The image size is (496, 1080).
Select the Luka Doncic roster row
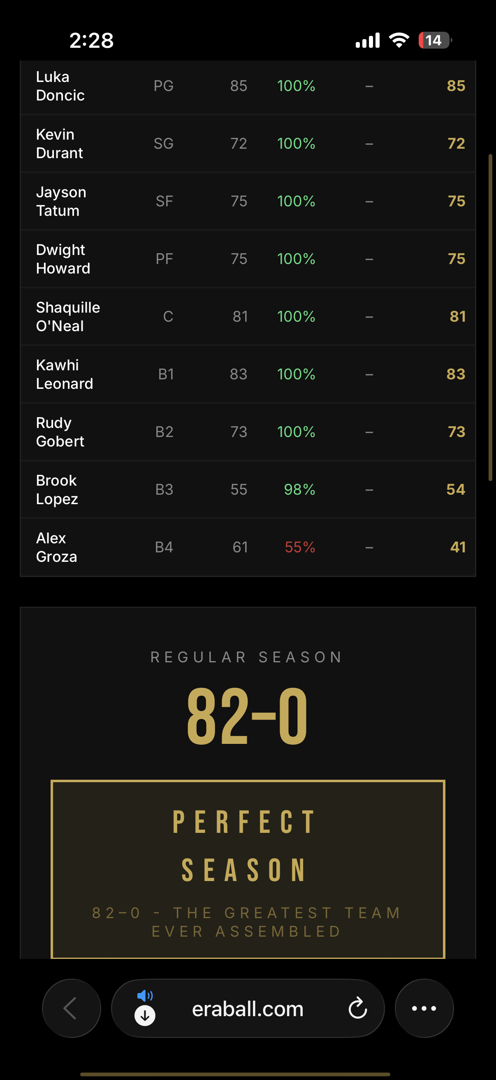[248, 86]
